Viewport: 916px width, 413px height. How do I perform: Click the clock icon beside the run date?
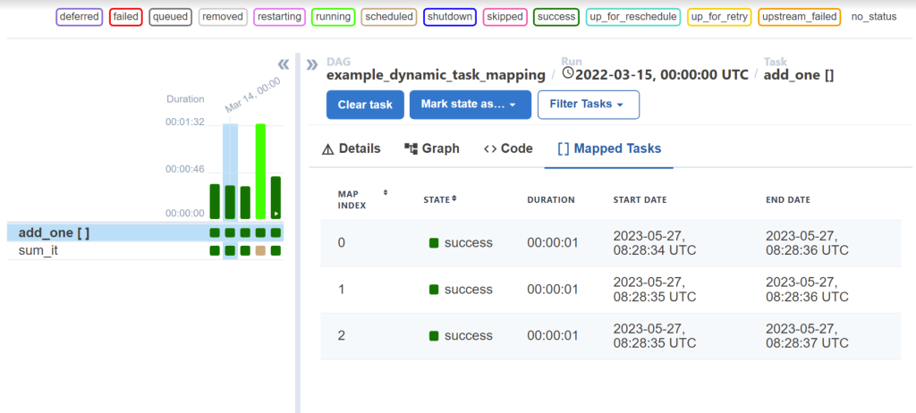[x=567, y=73]
